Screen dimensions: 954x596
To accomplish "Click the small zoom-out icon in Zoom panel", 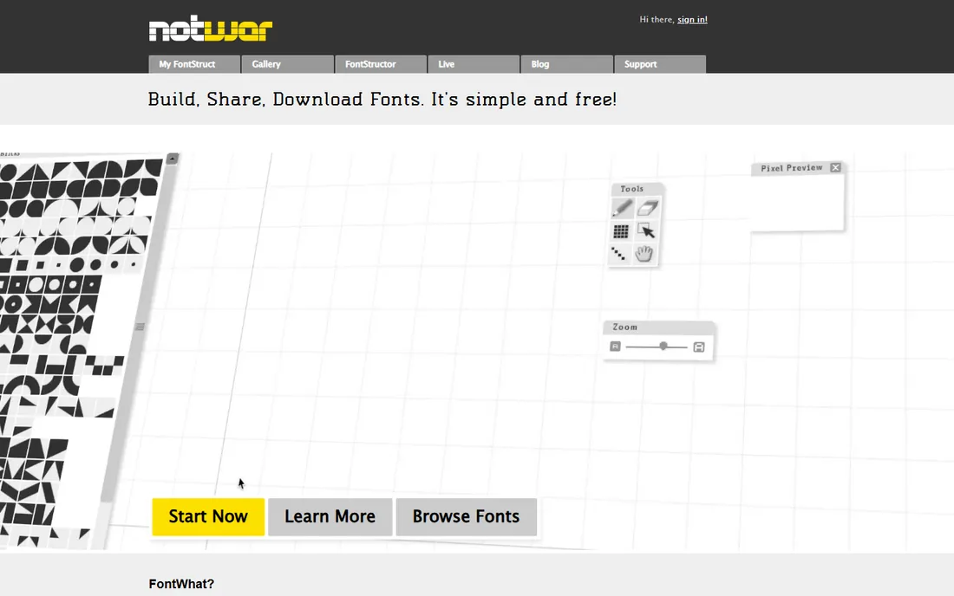I will 615,347.
